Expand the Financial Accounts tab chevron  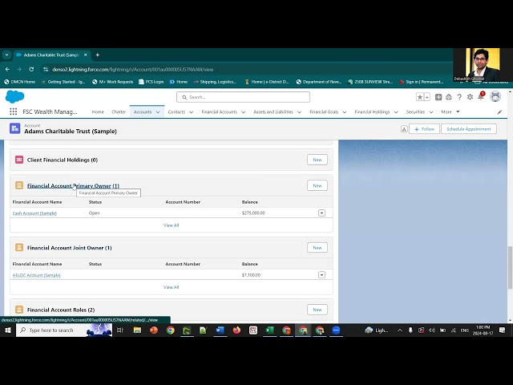point(244,112)
